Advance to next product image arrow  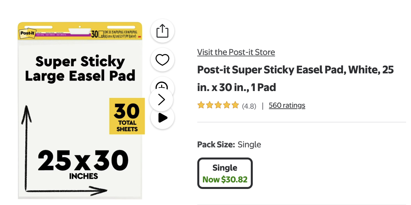(x=161, y=100)
